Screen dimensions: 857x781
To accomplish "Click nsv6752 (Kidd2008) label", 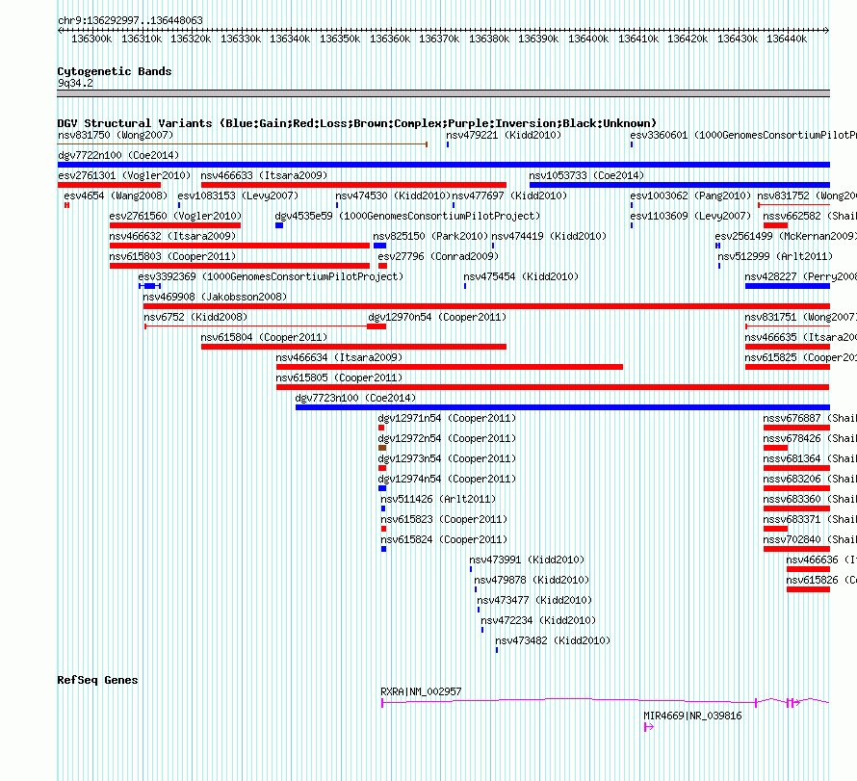I will pos(195,317).
